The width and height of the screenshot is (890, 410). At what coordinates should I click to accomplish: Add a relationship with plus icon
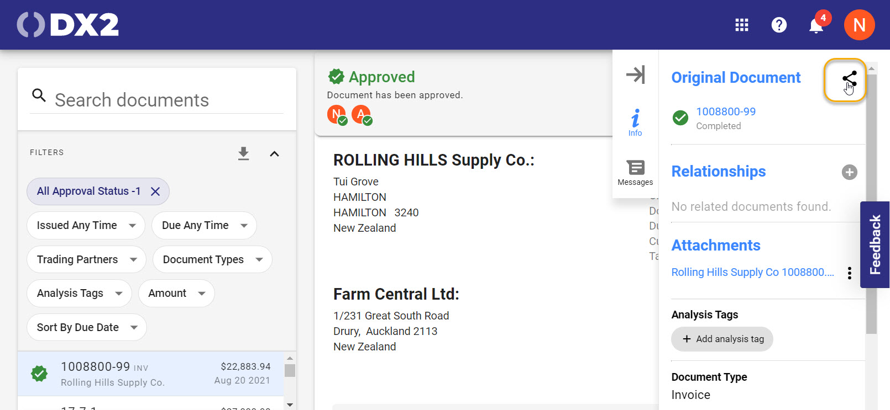[849, 172]
